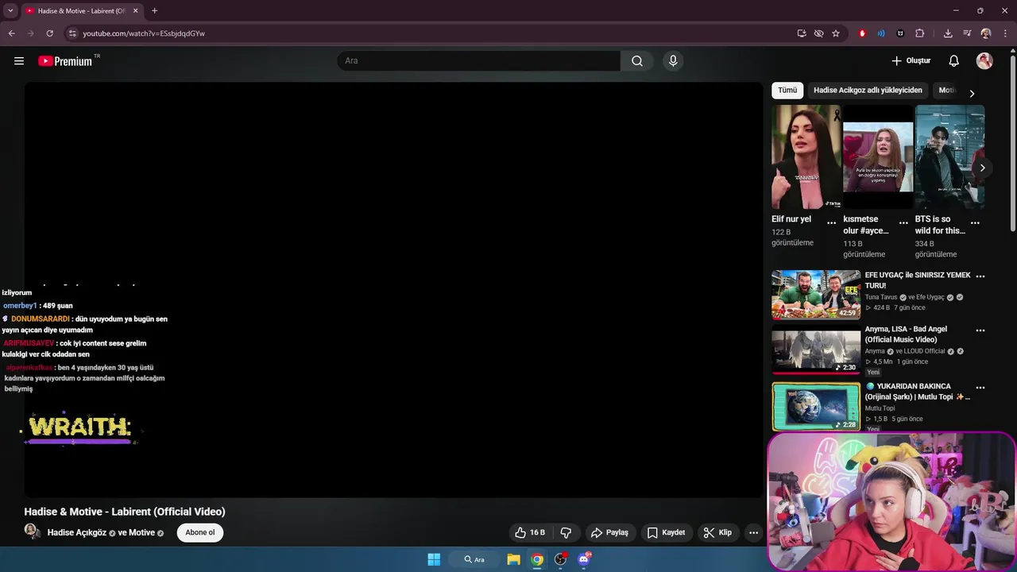Viewport: 1017px width, 572px height.
Task: Focus the Ara search field
Action: [x=479, y=61]
